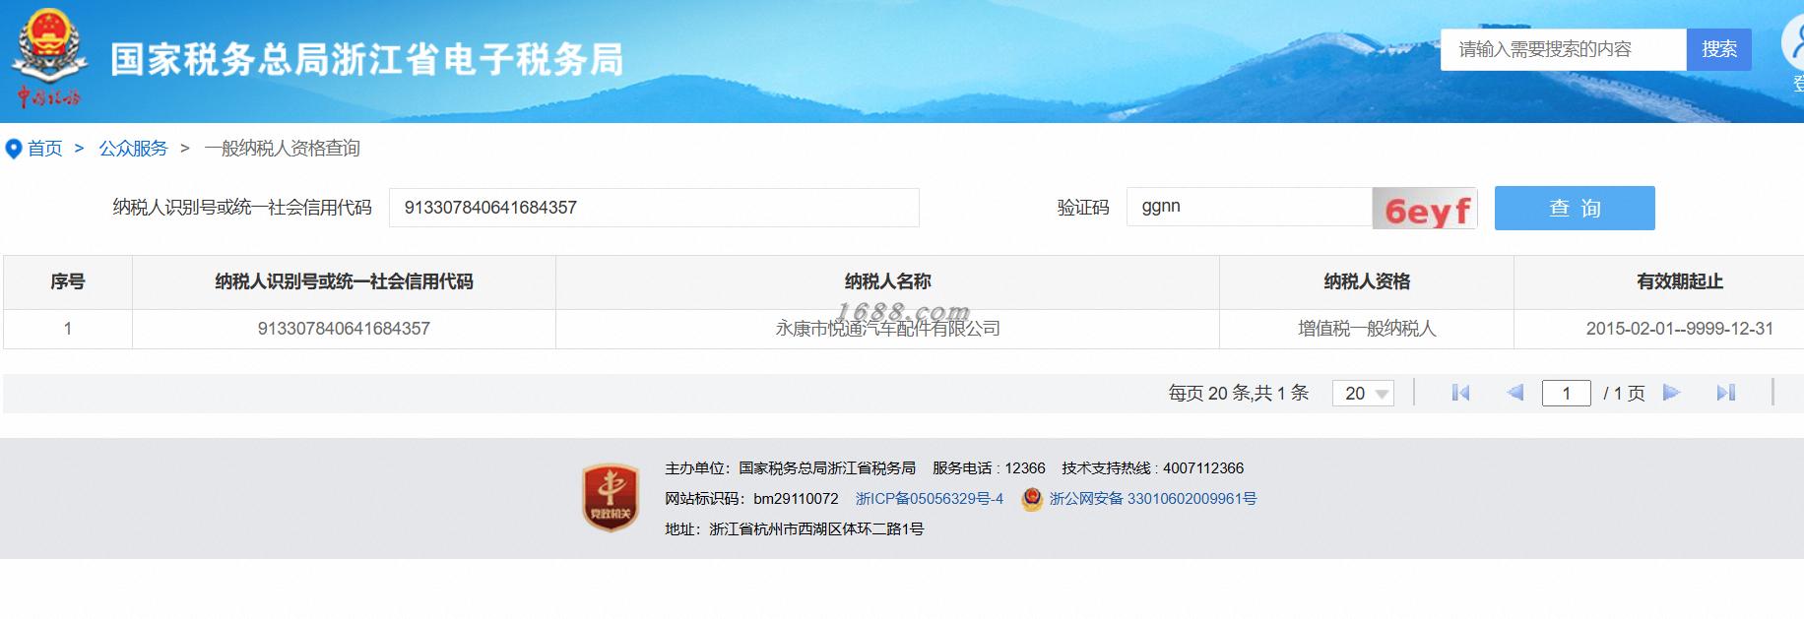Click the page number input box
The height and width of the screenshot is (619, 1804).
coord(1566,393)
